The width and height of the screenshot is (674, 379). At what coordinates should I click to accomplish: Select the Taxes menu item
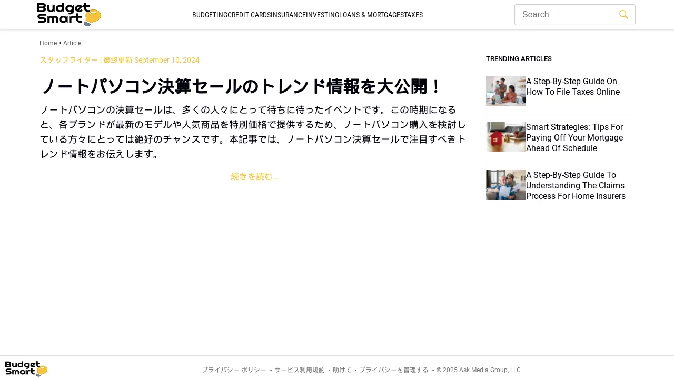point(413,15)
